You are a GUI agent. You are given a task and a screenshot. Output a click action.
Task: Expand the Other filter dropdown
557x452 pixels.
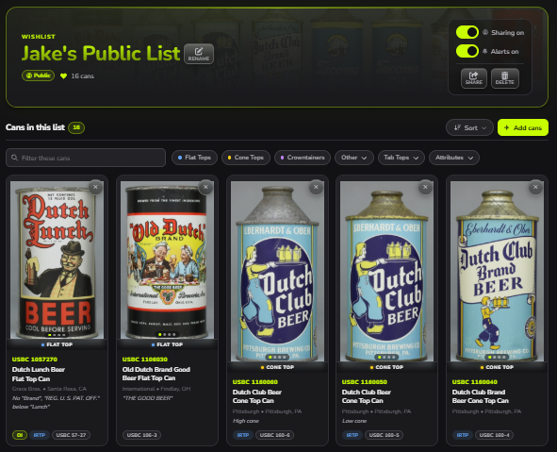pyautogui.click(x=353, y=158)
